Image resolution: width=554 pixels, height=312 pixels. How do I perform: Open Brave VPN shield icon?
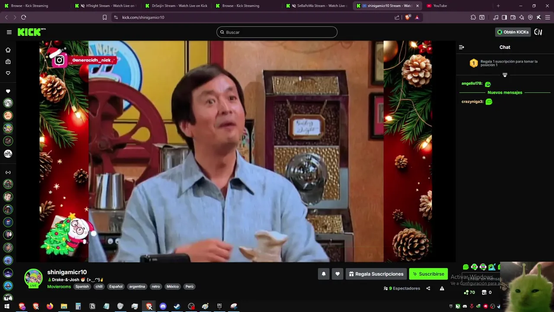pyautogui.click(x=530, y=17)
